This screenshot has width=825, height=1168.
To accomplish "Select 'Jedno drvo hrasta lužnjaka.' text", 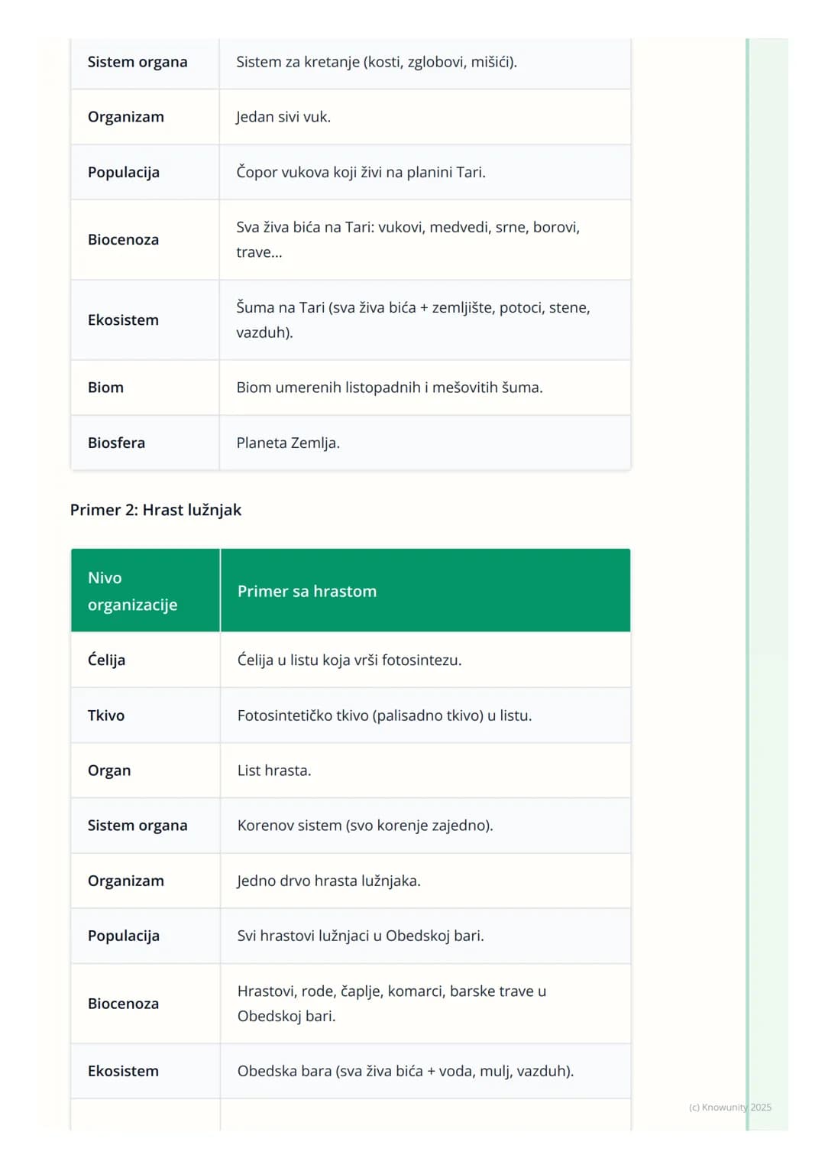I will point(328,881).
